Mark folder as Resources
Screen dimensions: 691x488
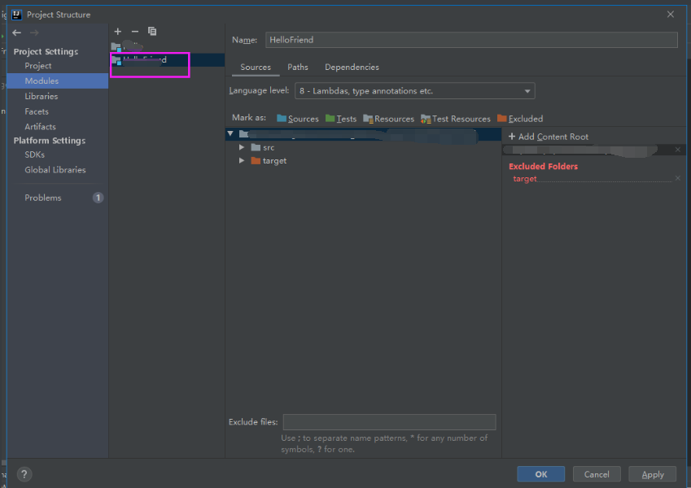tap(388, 119)
